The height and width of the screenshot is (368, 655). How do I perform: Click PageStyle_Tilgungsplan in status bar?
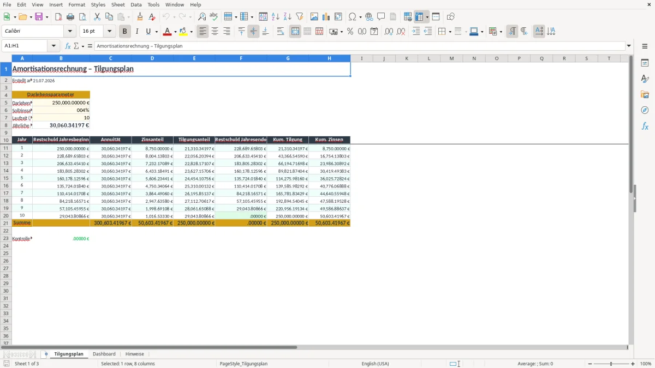click(x=243, y=364)
